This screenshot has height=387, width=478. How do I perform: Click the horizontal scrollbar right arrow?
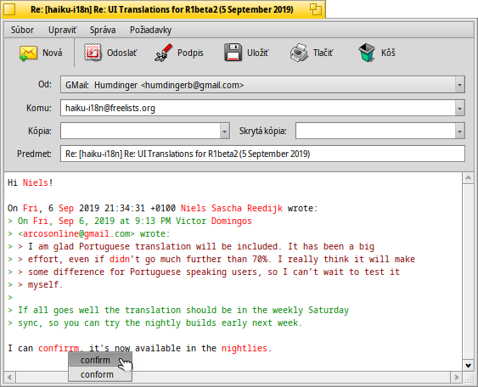[457, 378]
